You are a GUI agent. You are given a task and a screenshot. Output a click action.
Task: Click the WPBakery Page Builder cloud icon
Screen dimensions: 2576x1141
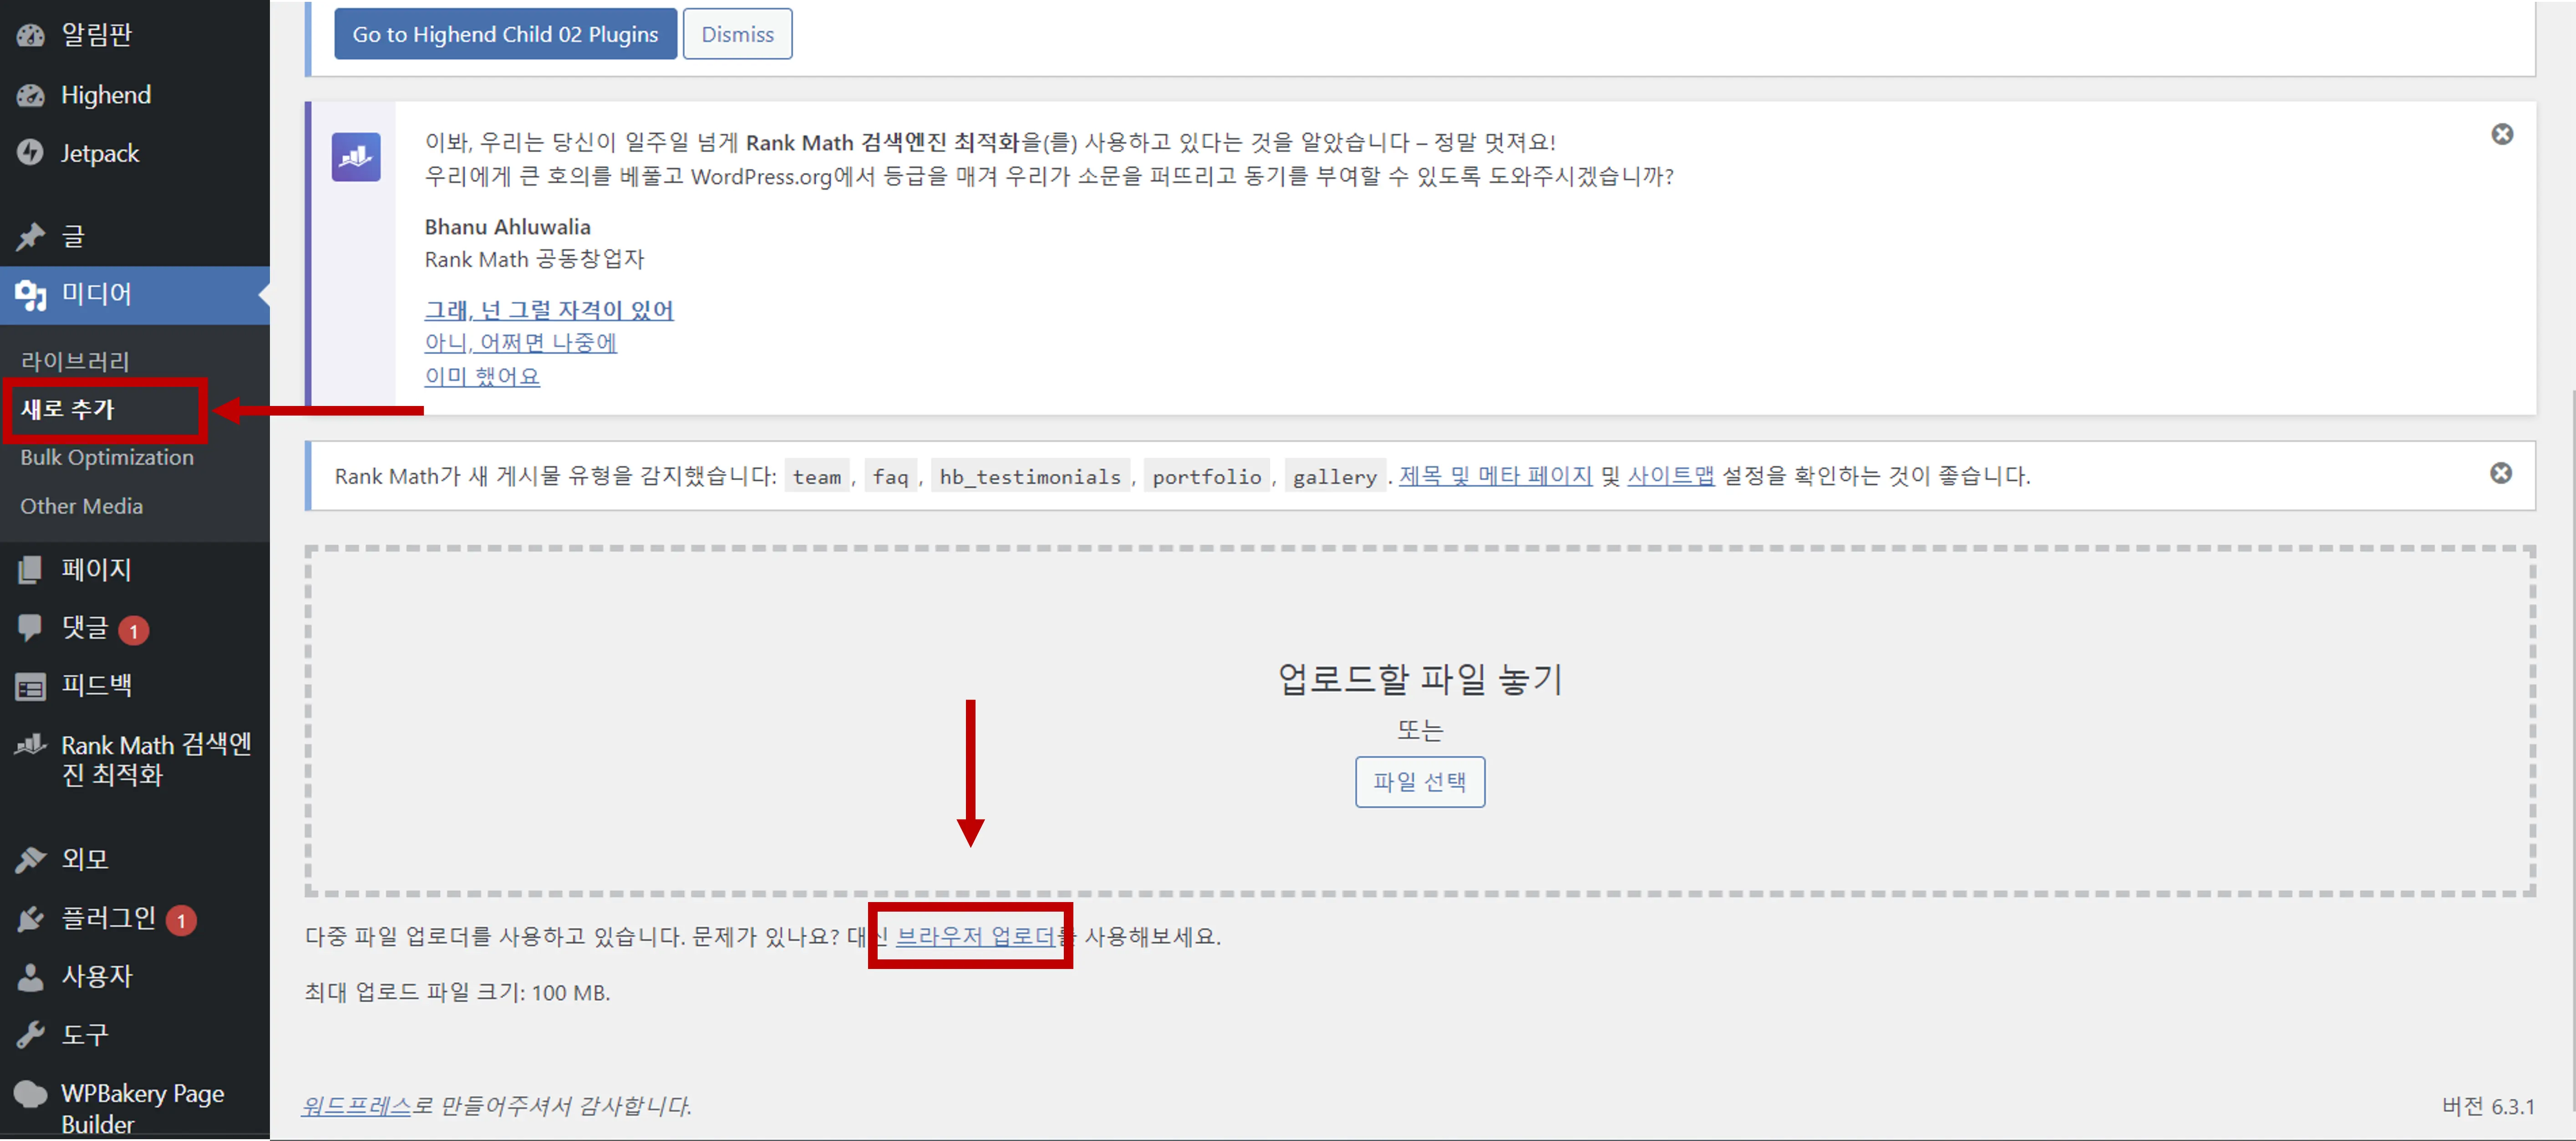point(31,1094)
